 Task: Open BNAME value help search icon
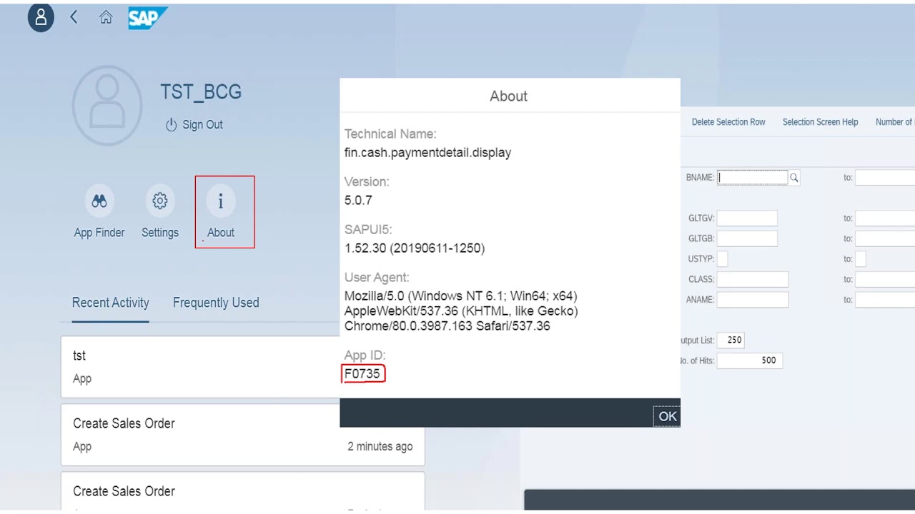794,178
